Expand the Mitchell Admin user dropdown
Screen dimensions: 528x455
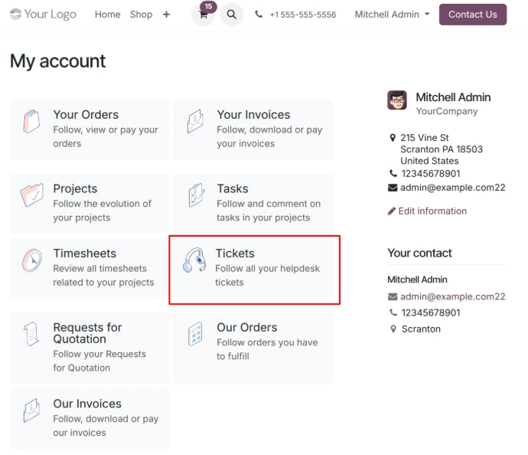point(392,15)
